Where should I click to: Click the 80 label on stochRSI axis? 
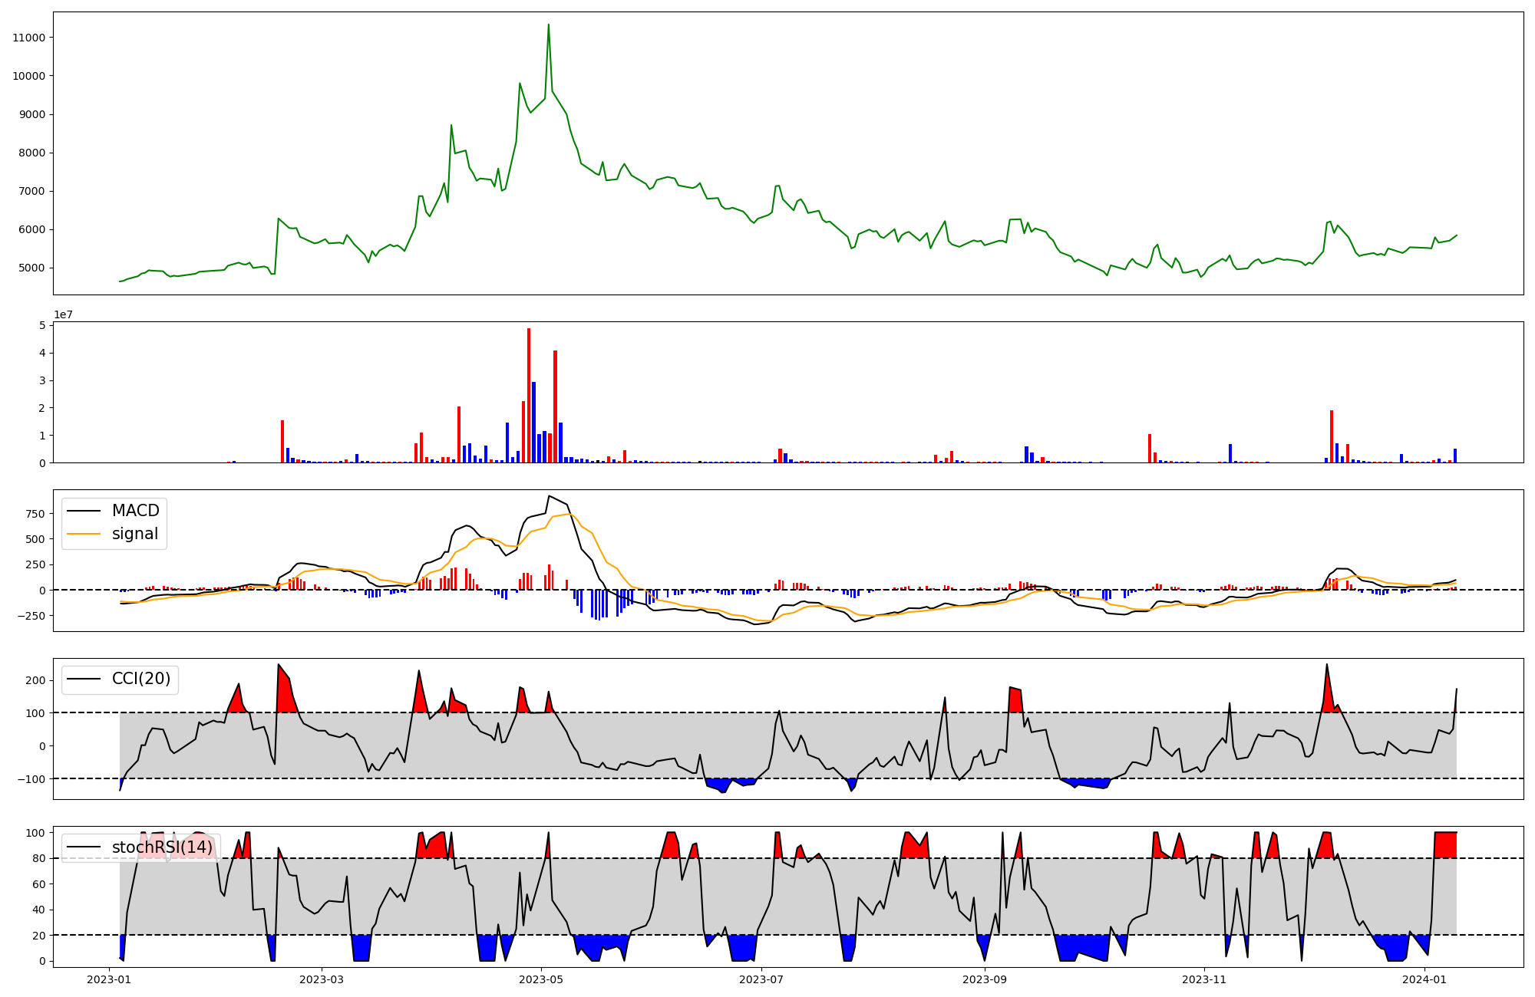click(38, 858)
